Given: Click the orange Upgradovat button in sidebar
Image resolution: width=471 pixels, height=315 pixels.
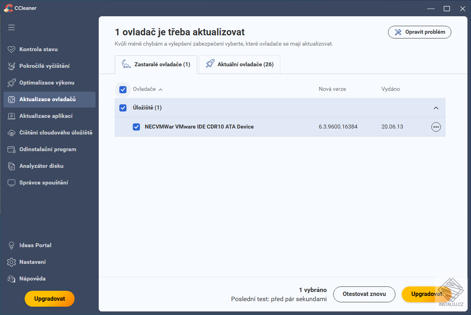Looking at the screenshot, I should [49, 299].
